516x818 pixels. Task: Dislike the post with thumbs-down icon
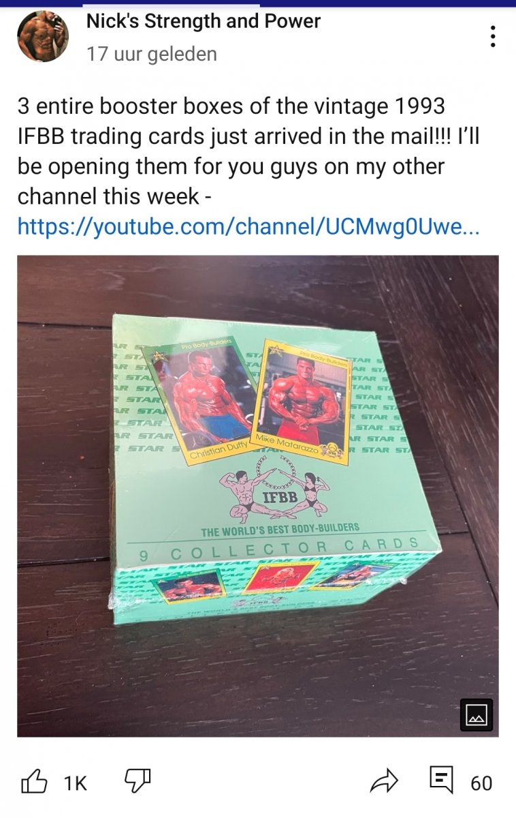[137, 782]
